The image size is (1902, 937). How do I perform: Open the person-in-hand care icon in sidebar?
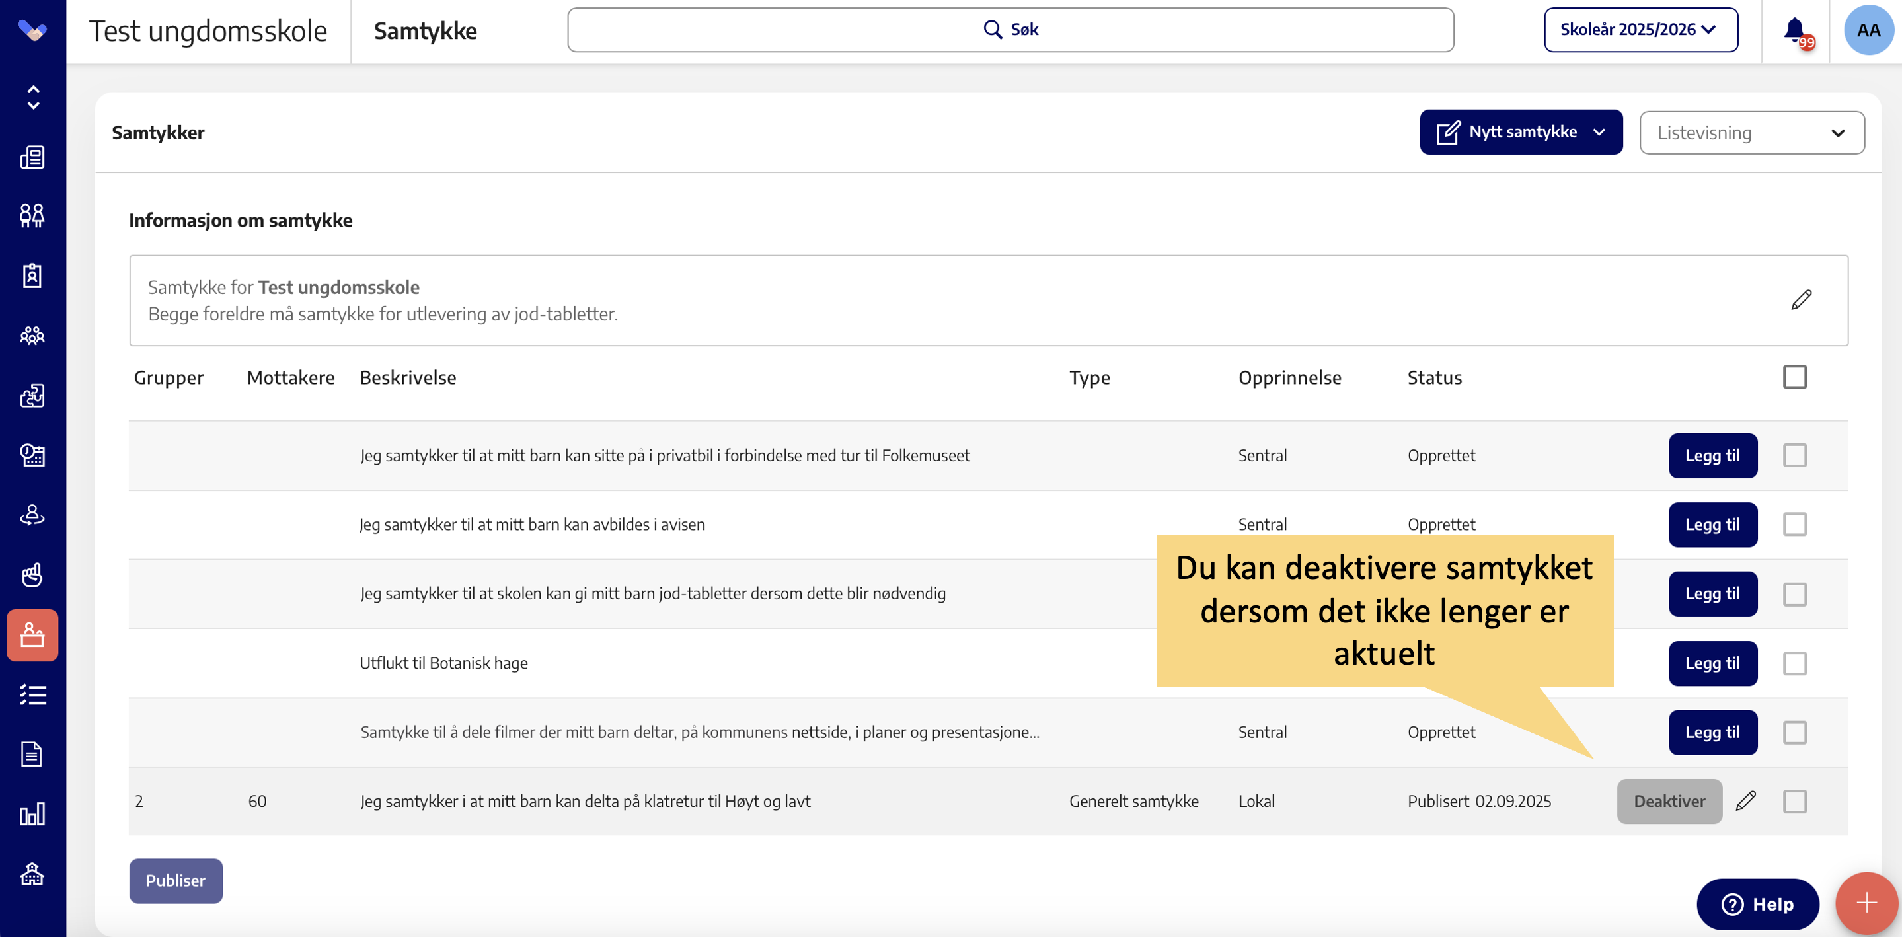click(x=32, y=515)
